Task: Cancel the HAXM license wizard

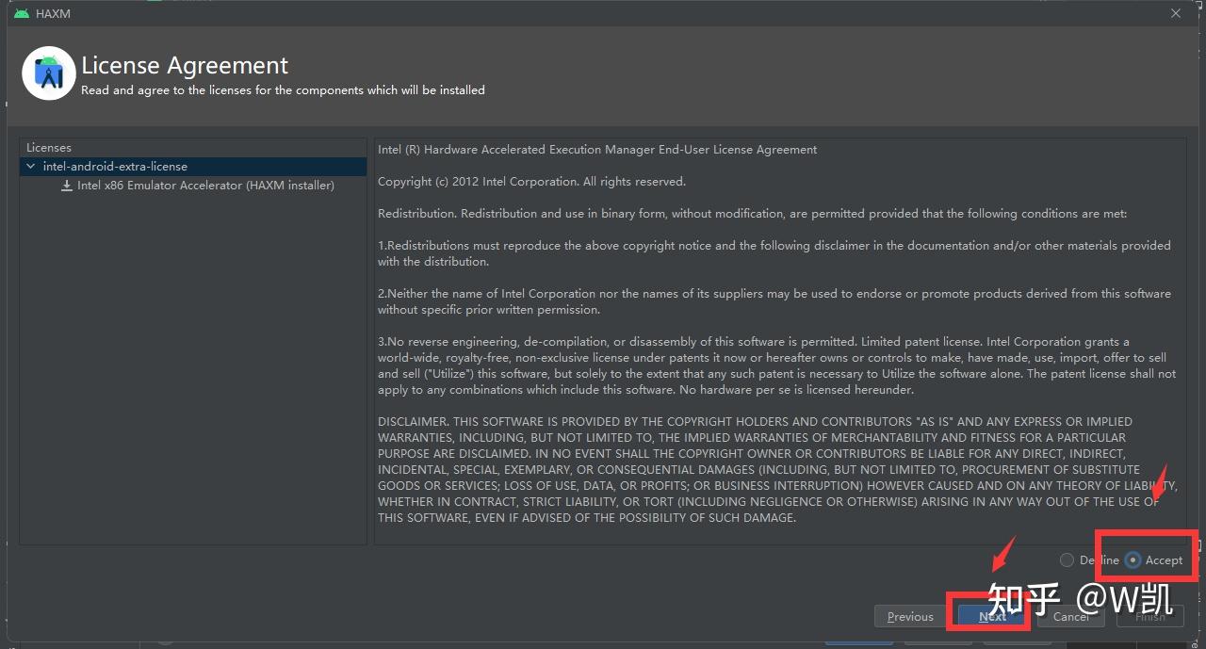Action: [x=1070, y=616]
